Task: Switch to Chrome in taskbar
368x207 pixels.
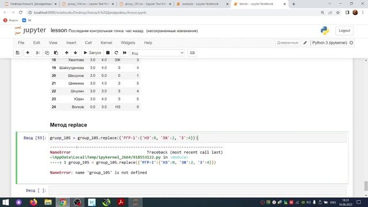Action: click(63, 202)
